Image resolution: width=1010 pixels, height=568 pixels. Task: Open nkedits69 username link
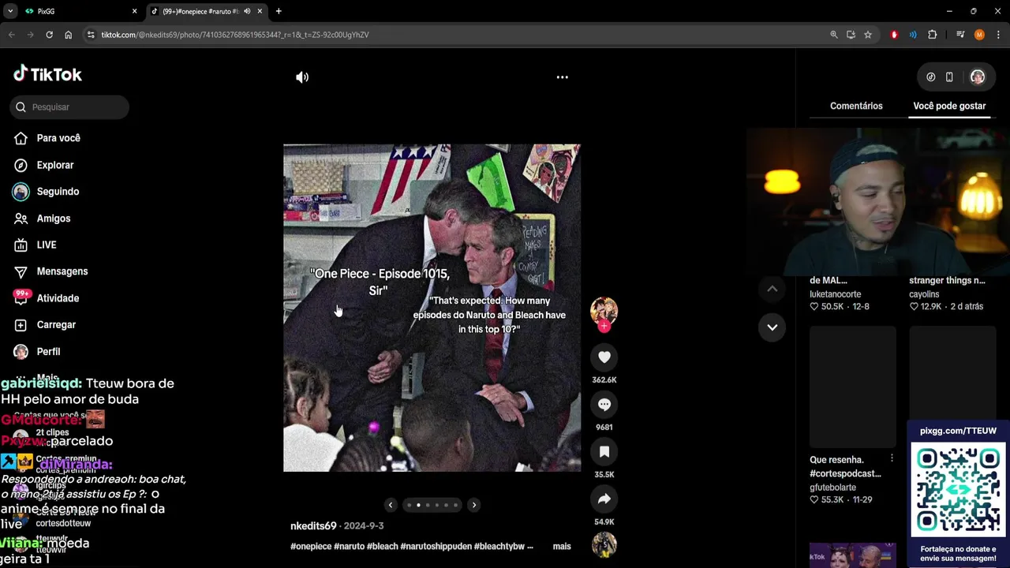pyautogui.click(x=313, y=526)
